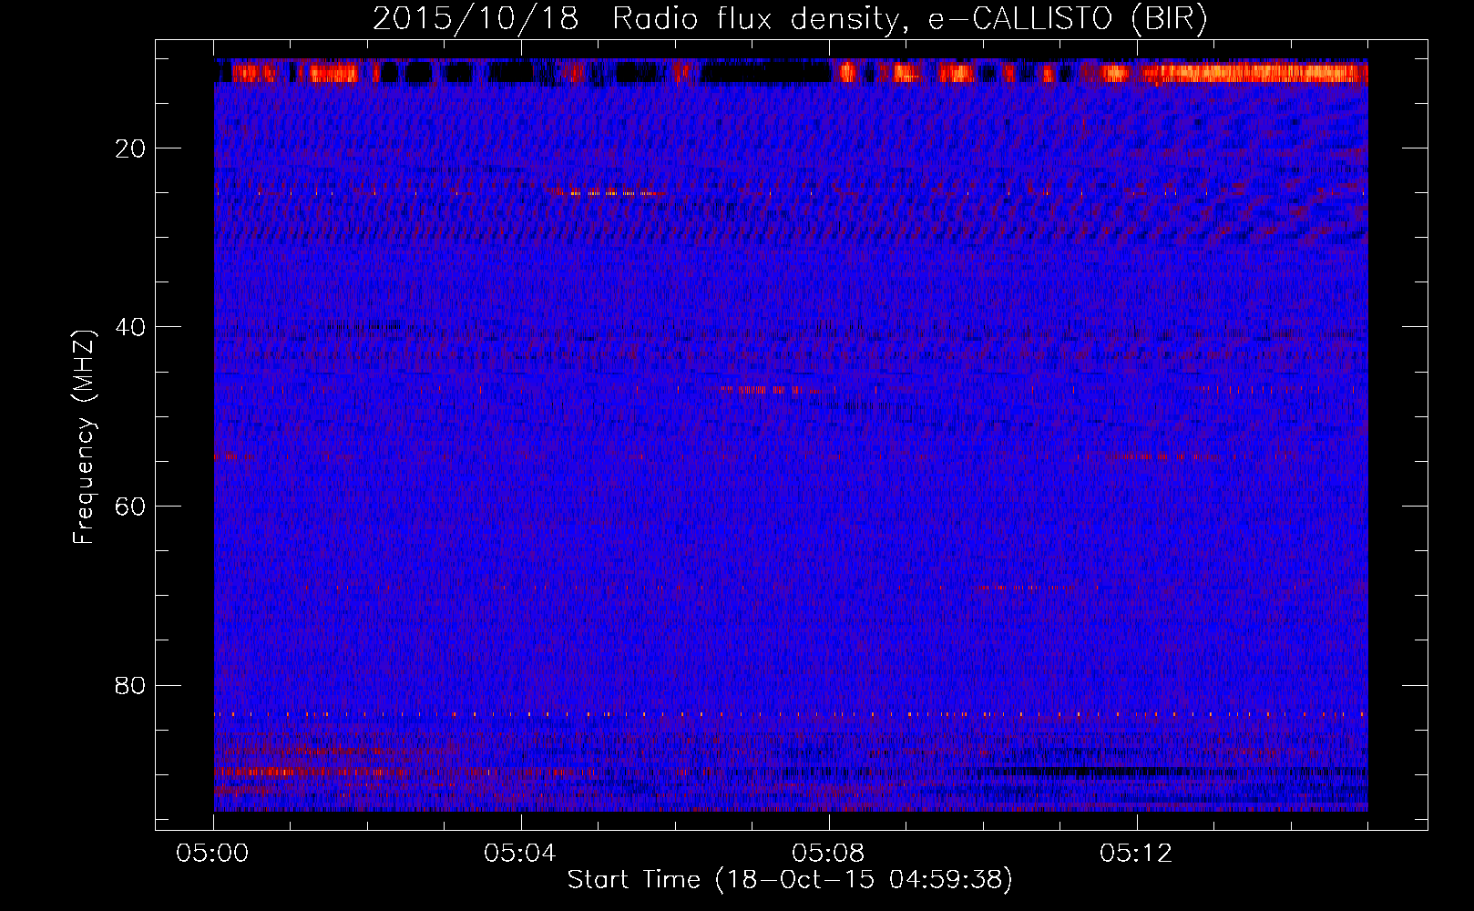Click the "05:00" time tick label
Viewport: 1474px width, 911px height.
[x=213, y=854]
